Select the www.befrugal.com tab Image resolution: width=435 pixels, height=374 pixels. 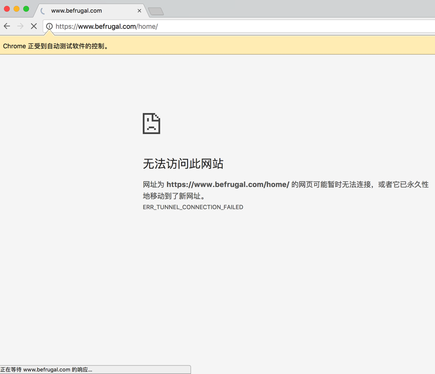coord(92,11)
